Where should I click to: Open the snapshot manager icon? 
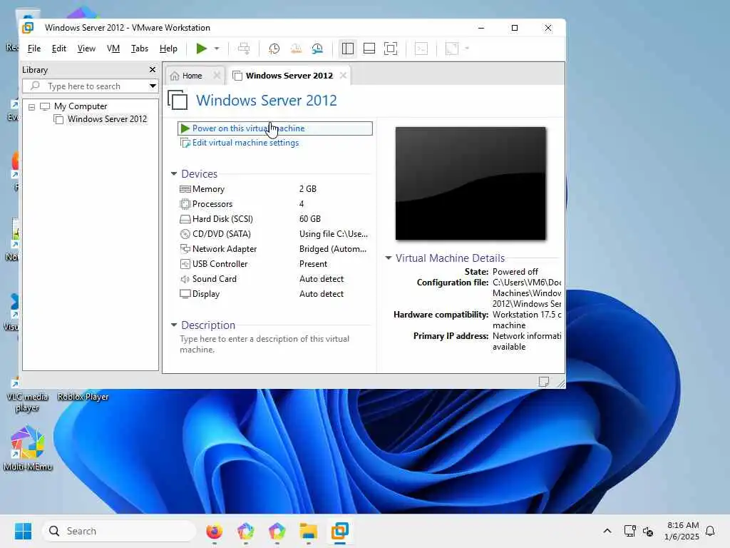pyautogui.click(x=317, y=49)
